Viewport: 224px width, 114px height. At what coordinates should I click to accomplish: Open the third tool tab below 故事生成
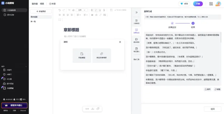click(x=137, y=41)
